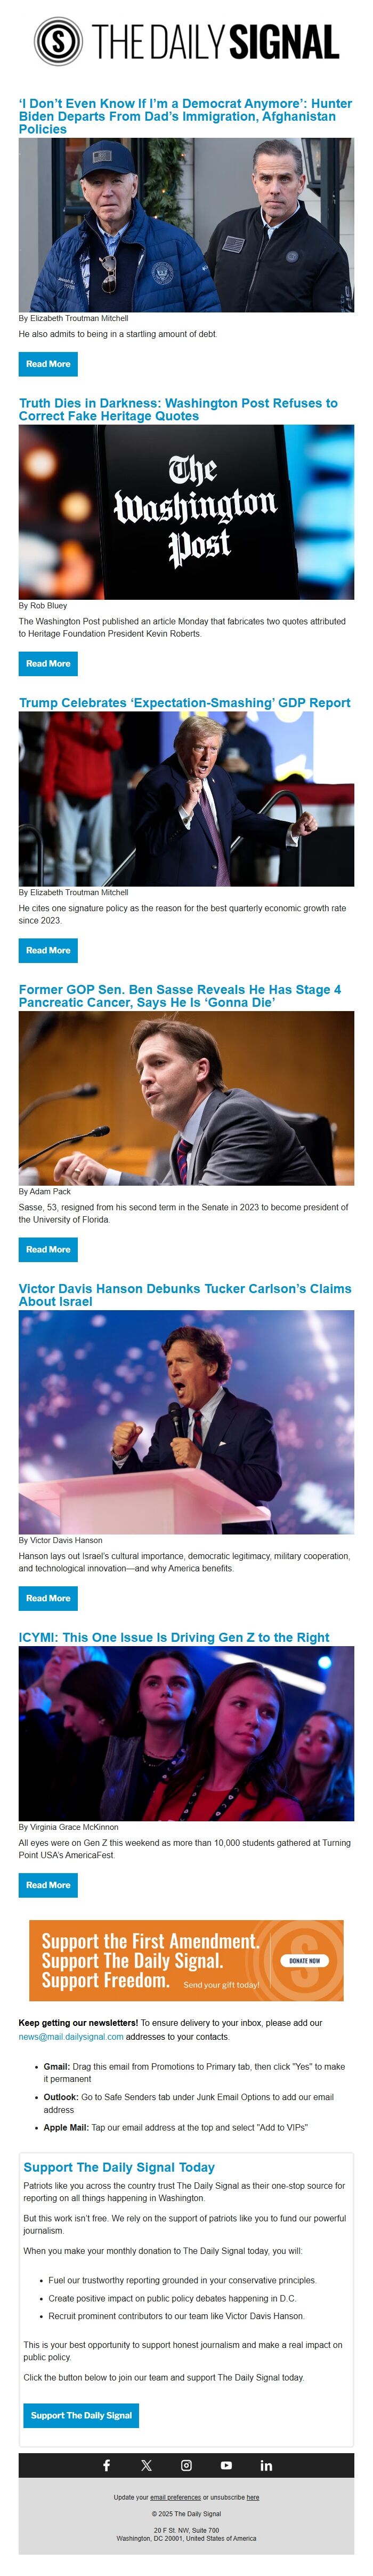The image size is (373, 2576).
Task: Visit the Instagram icon in footer
Action: 186,2465
